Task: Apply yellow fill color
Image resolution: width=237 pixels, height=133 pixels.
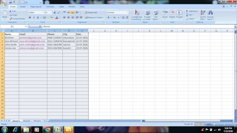Action: (x=51, y=17)
